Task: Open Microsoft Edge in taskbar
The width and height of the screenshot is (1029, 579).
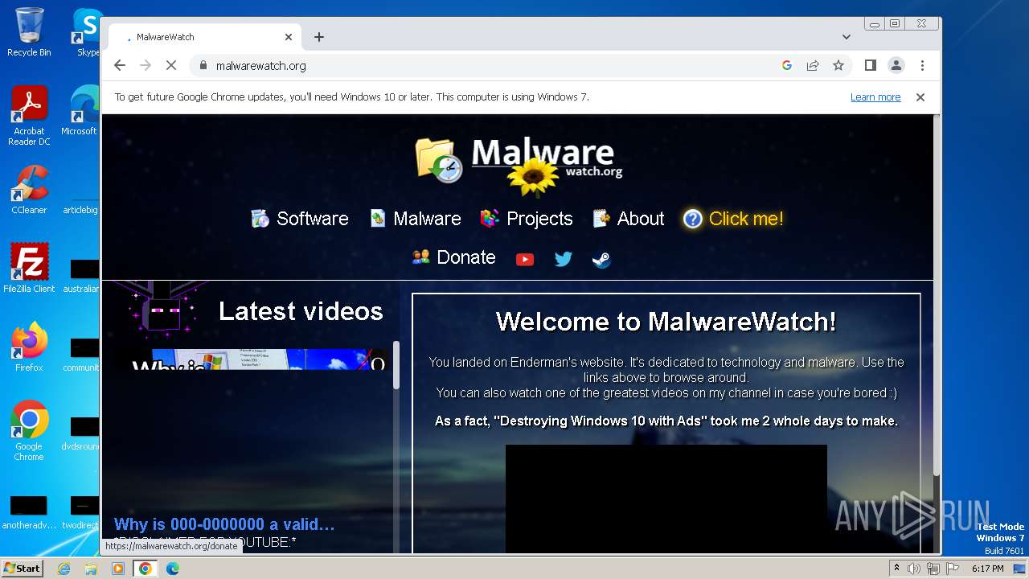Action: coord(172,569)
